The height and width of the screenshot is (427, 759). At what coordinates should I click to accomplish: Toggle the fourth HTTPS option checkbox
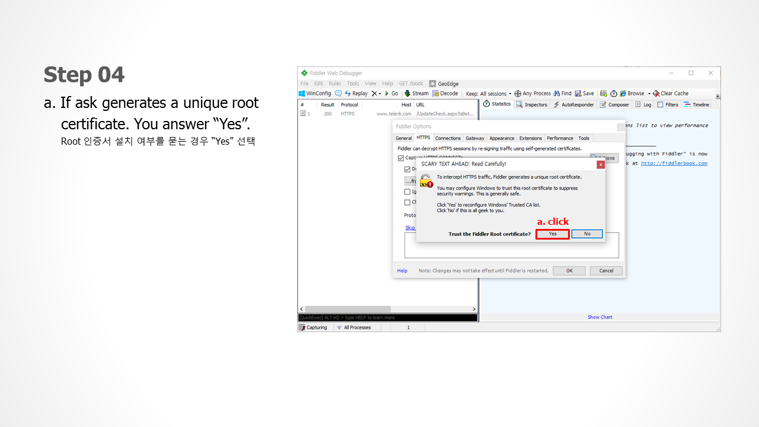pyautogui.click(x=407, y=202)
